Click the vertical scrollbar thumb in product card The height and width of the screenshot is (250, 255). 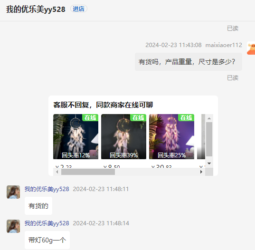coord(209,139)
